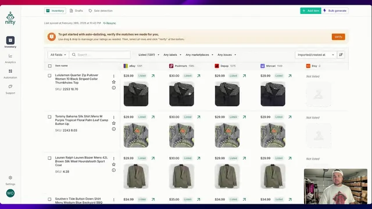Open eBay listing link for Lululemon pullover

click(x=153, y=76)
